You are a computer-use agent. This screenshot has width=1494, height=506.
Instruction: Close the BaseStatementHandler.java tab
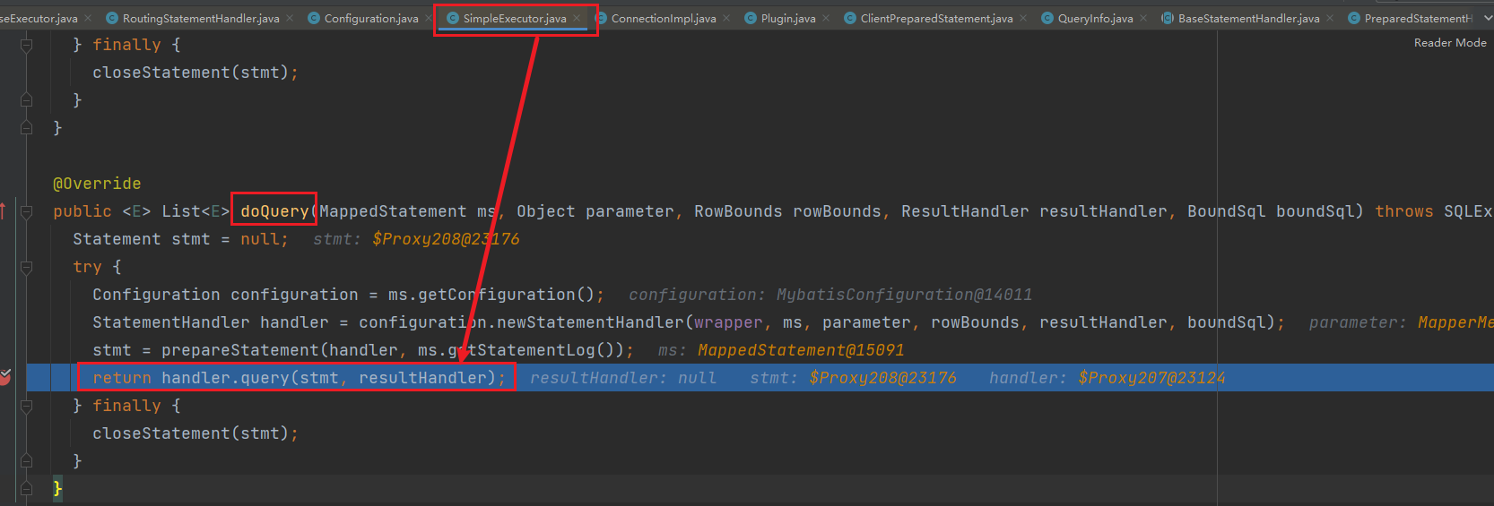tap(1330, 18)
